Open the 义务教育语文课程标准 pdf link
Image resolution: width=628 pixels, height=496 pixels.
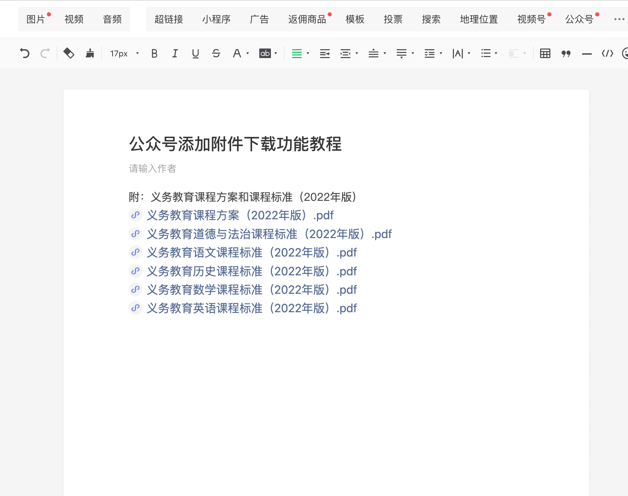click(252, 253)
